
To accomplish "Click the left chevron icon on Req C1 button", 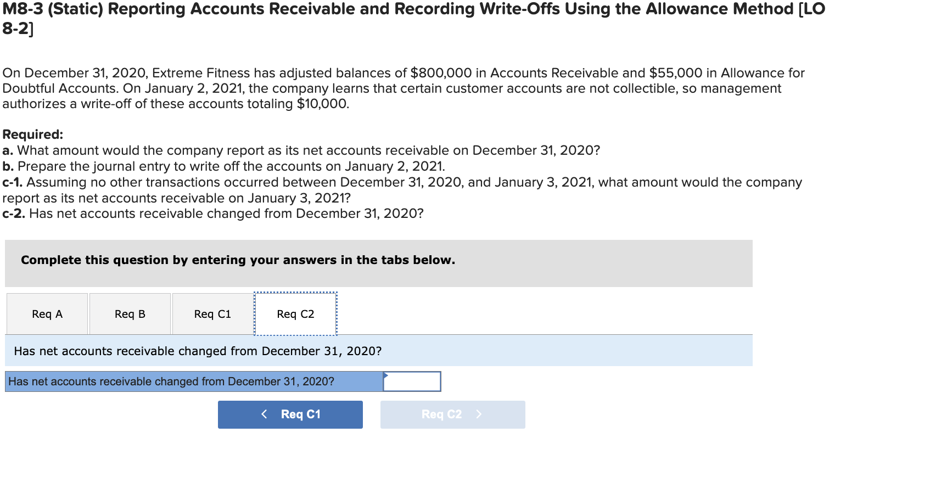I will [265, 414].
